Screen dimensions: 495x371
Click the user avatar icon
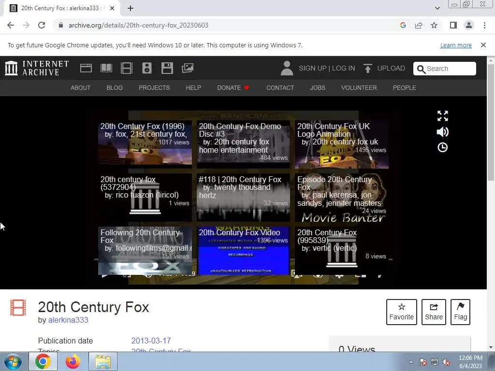click(287, 68)
